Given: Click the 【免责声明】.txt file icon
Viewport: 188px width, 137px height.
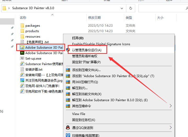Looking at the screenshot, I should pos(22,42).
